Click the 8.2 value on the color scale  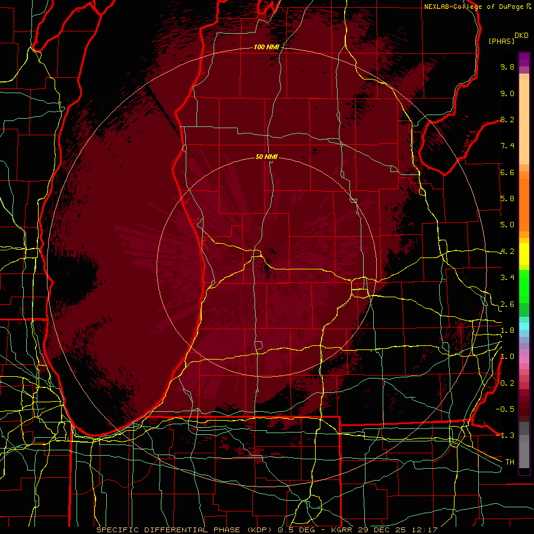click(507, 119)
